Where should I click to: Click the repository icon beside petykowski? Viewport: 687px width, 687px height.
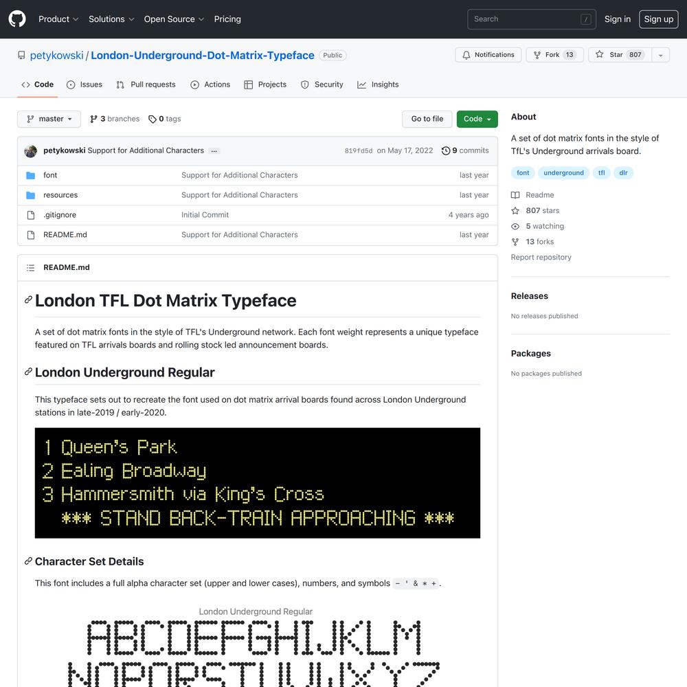[x=21, y=55]
